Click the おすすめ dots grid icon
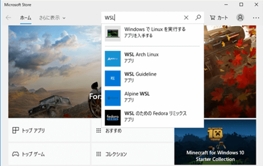 [99, 130]
